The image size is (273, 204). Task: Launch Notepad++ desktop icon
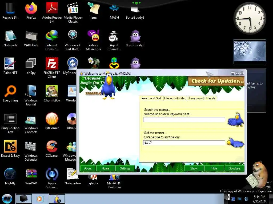pyautogui.click(x=73, y=176)
